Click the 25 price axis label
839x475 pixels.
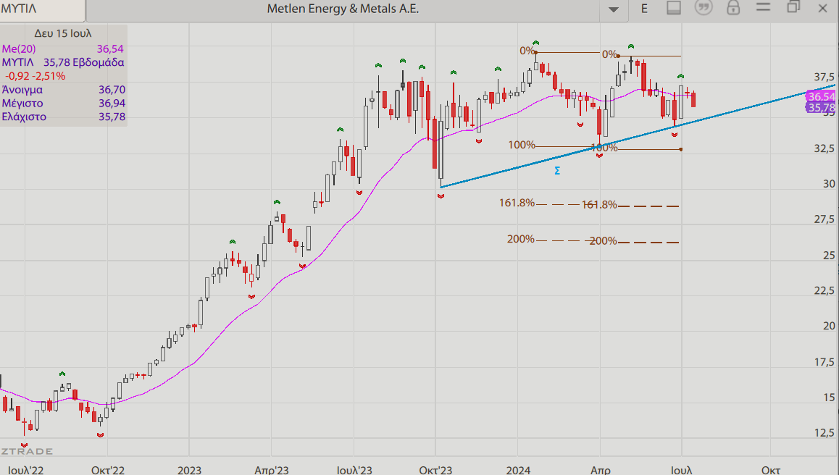[829, 256]
